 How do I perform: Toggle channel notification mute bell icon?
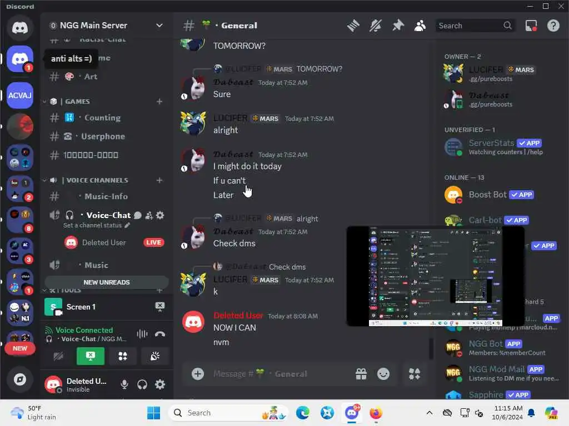[376, 26]
